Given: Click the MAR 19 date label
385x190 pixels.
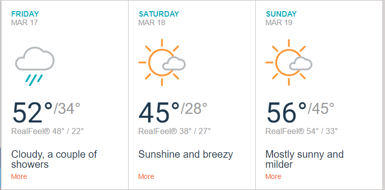Looking at the screenshot, I should click(279, 23).
